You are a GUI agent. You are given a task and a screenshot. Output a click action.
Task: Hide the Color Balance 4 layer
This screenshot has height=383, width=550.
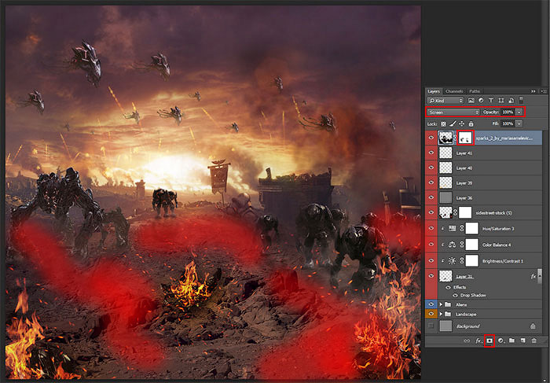[431, 245]
